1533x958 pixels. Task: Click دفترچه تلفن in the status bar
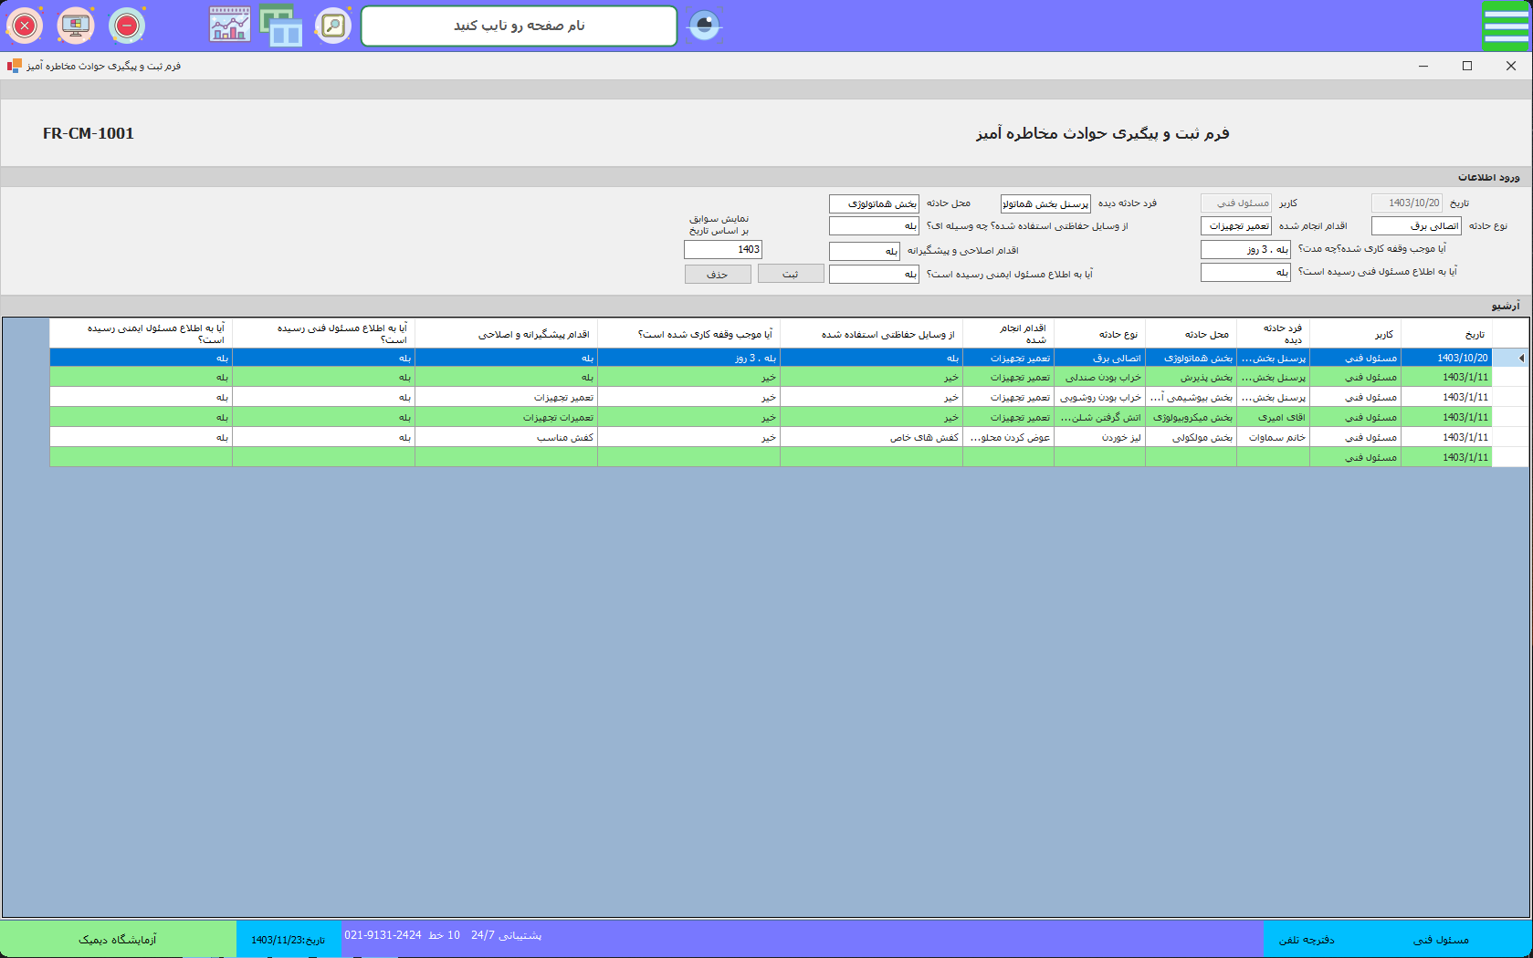tap(1307, 939)
